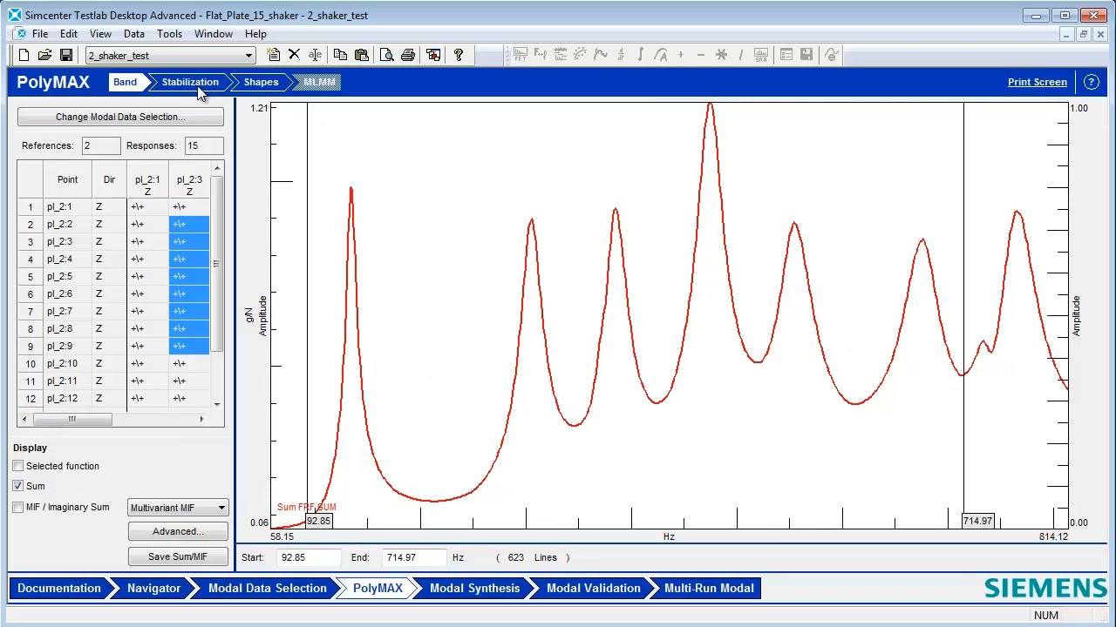Screen dimensions: 1116x627
Task: Click the Save Sum/MIF button
Action: [178, 556]
